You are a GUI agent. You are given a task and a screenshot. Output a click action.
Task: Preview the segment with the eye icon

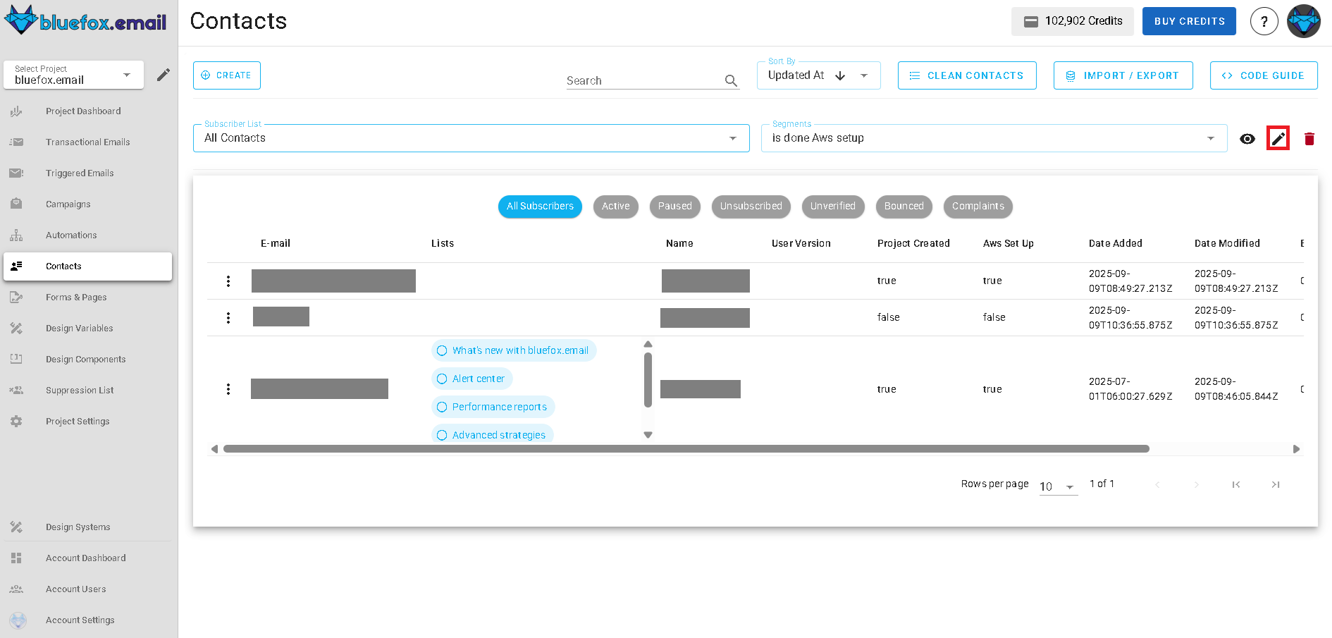[x=1247, y=138]
